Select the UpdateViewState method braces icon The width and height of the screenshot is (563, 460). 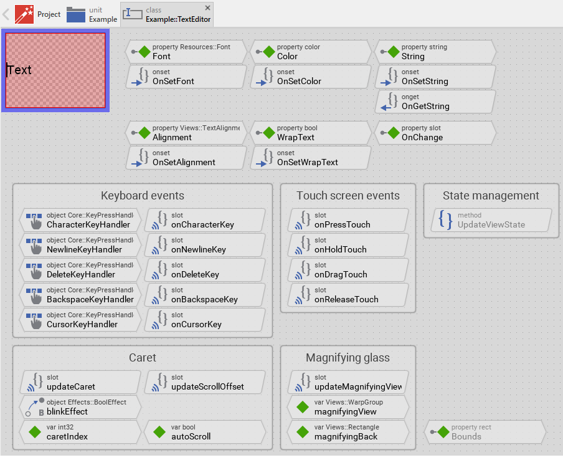445,220
